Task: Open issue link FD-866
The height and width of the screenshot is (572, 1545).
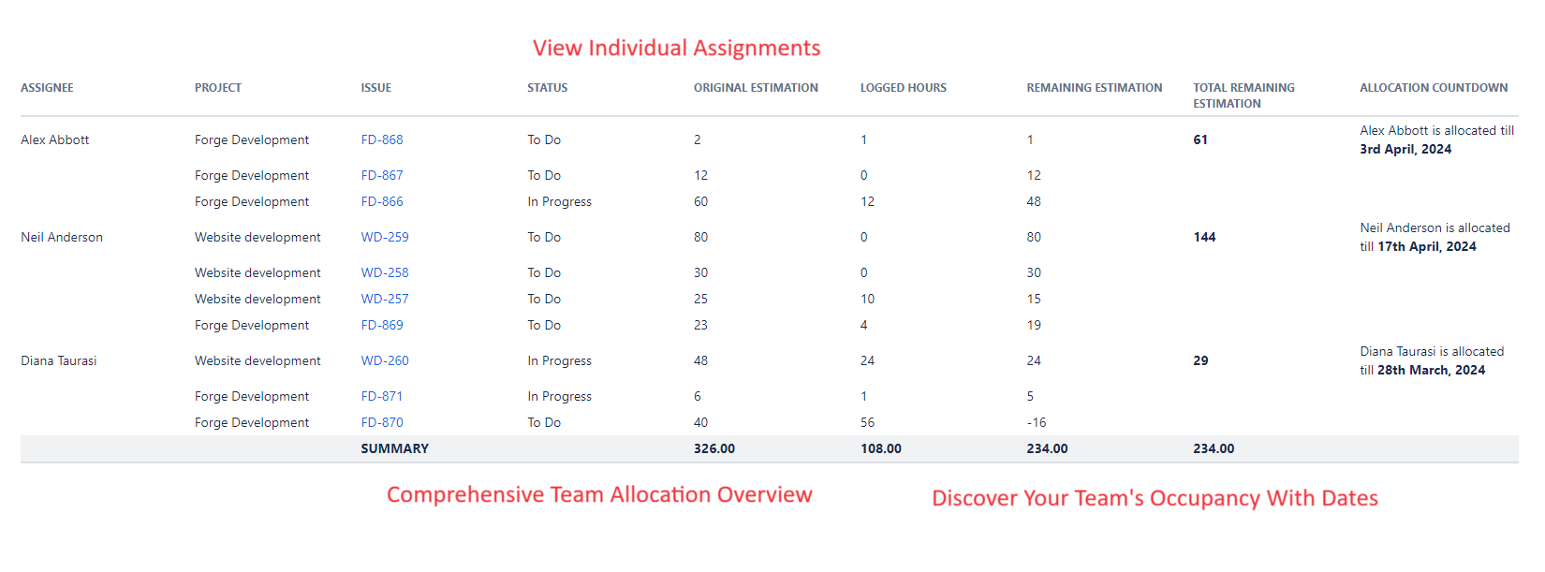Action: click(x=382, y=201)
